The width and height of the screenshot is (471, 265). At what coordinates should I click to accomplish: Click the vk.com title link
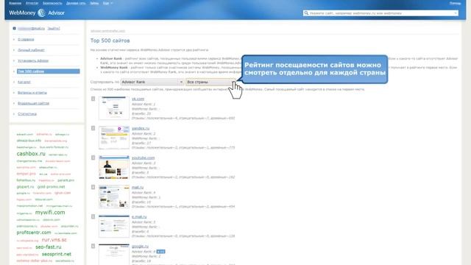point(138,99)
